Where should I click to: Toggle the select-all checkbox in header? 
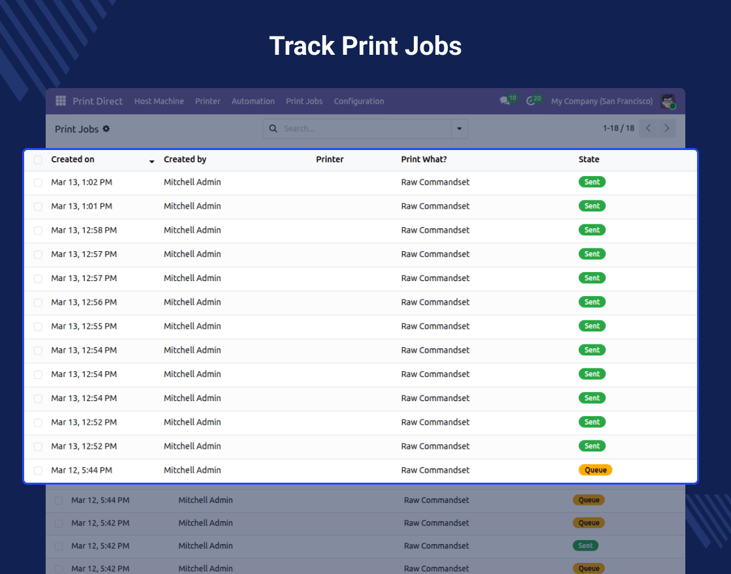point(38,160)
